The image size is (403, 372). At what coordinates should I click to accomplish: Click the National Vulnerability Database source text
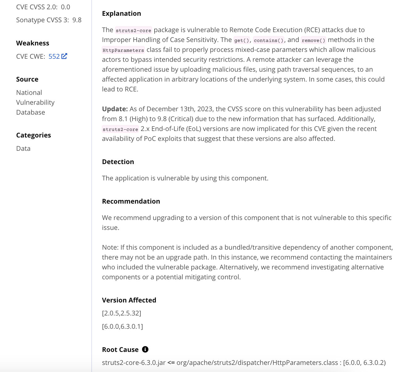[35, 103]
